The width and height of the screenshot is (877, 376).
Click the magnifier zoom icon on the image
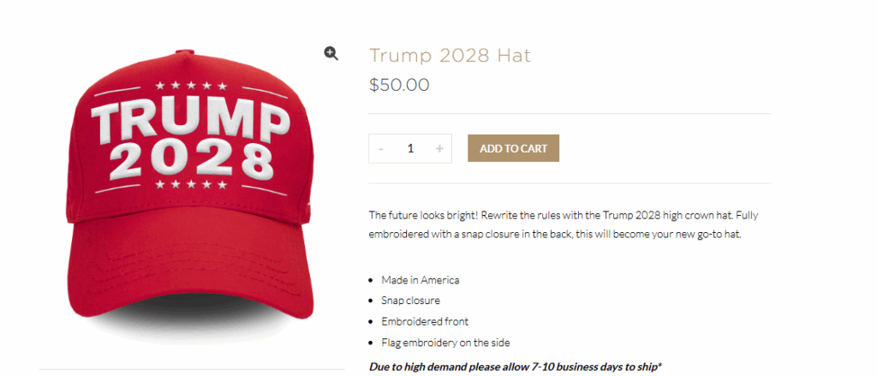point(331,54)
